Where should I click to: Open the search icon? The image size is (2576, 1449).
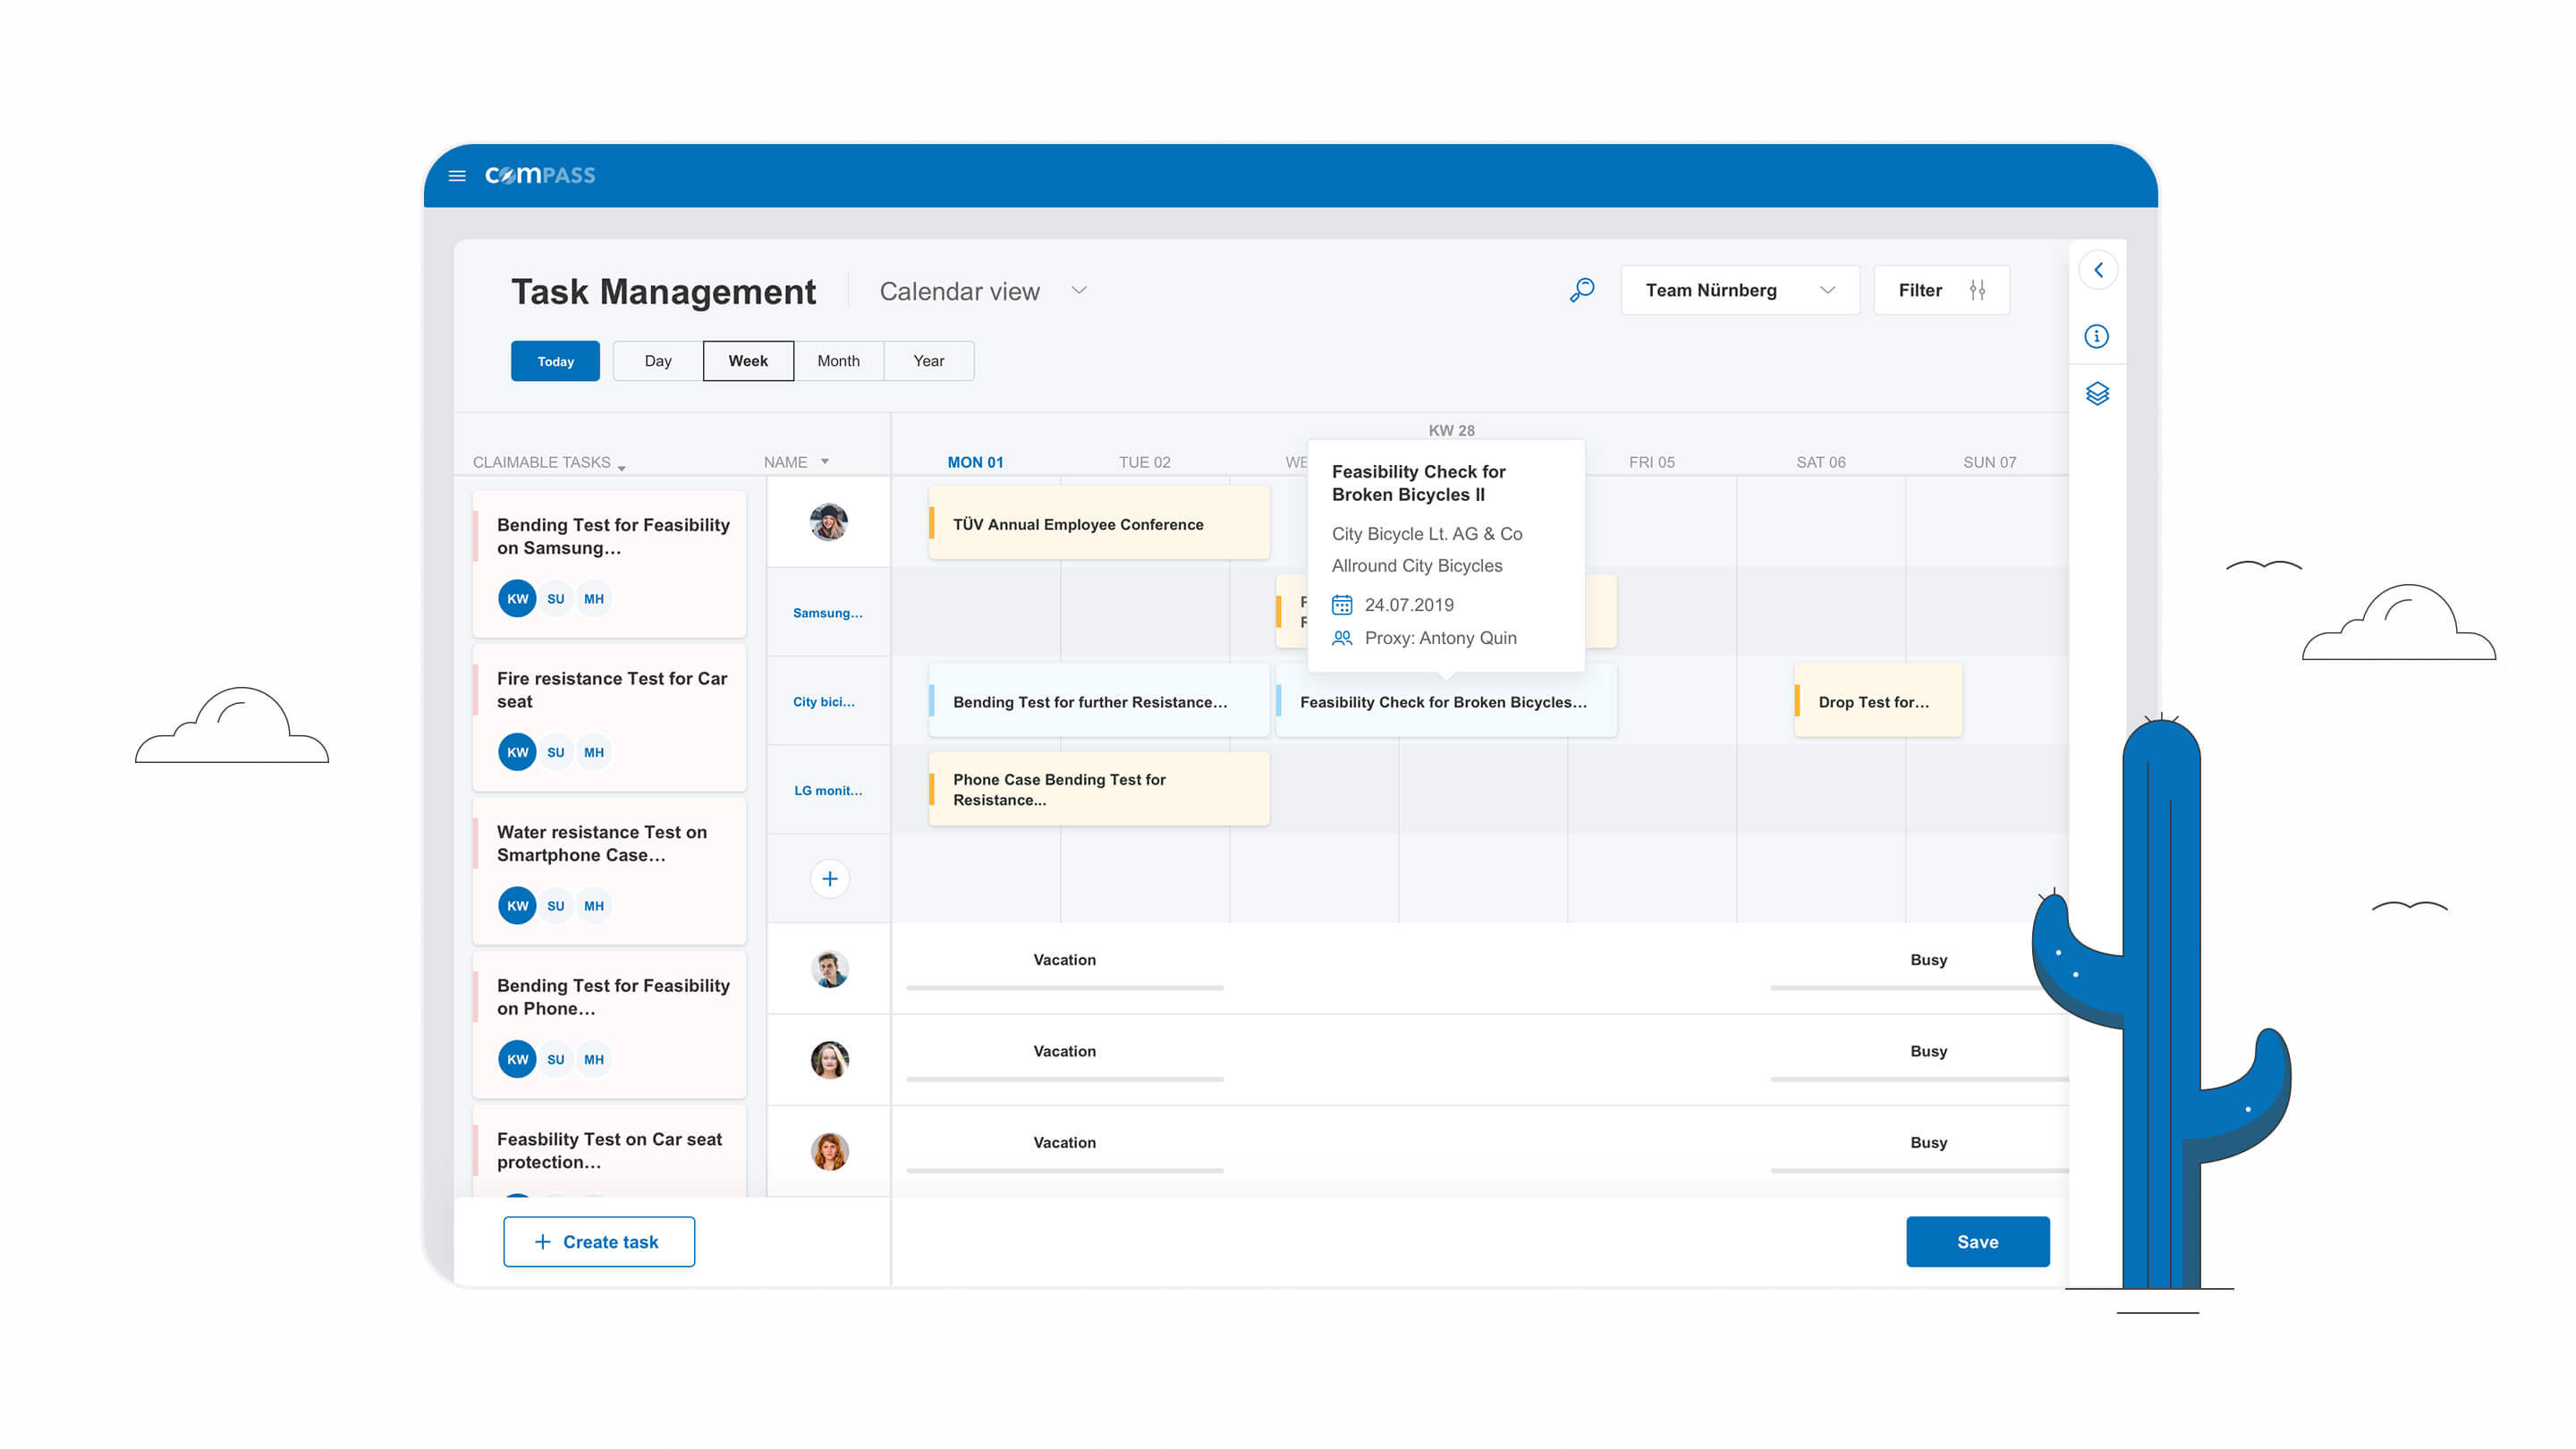(1580, 288)
